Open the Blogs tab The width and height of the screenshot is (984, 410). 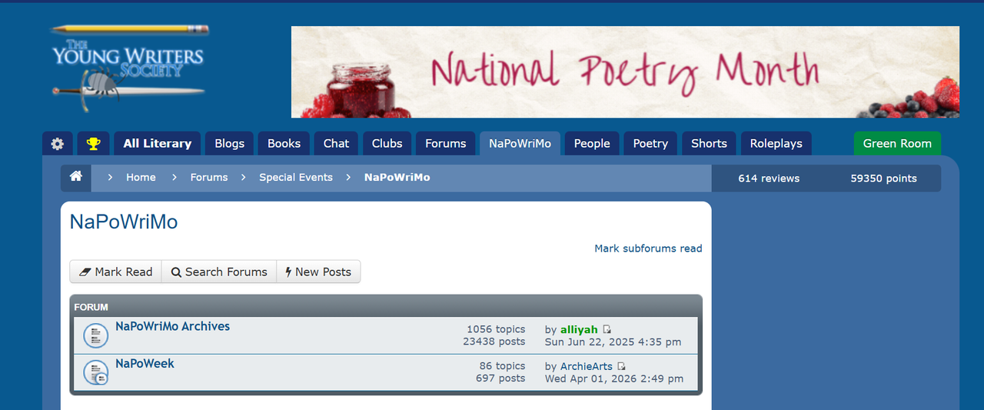pyautogui.click(x=229, y=143)
